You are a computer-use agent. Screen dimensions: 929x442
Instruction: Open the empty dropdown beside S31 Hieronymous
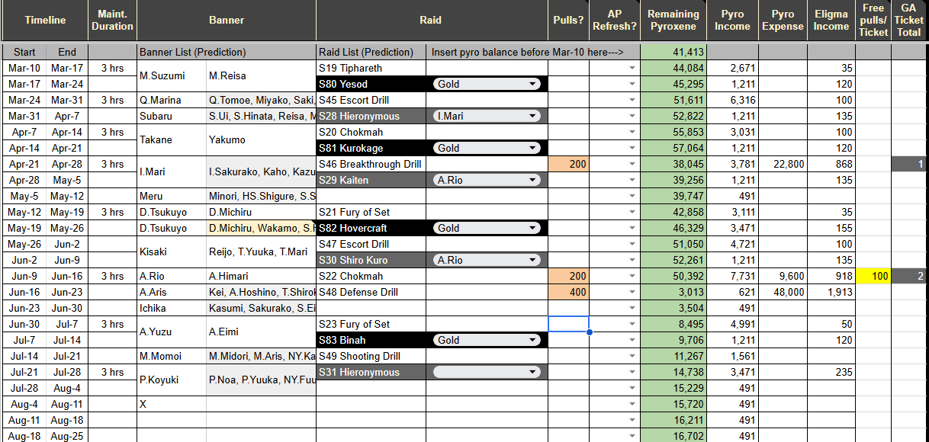point(486,372)
